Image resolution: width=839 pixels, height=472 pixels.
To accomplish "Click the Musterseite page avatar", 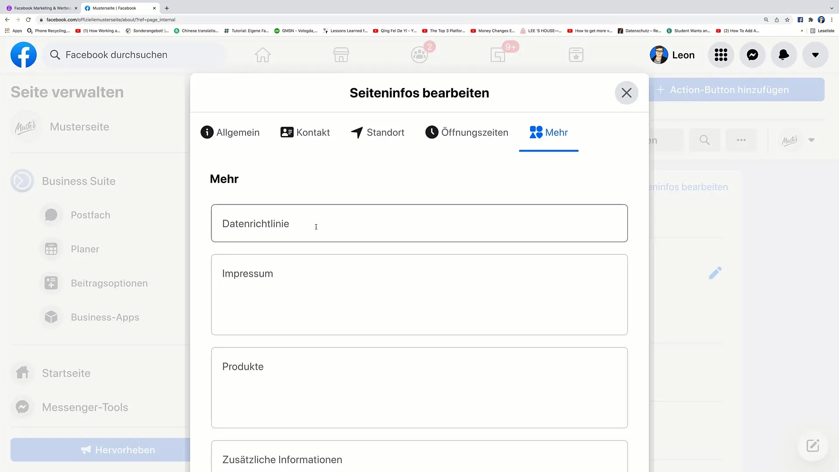I will pos(26,127).
